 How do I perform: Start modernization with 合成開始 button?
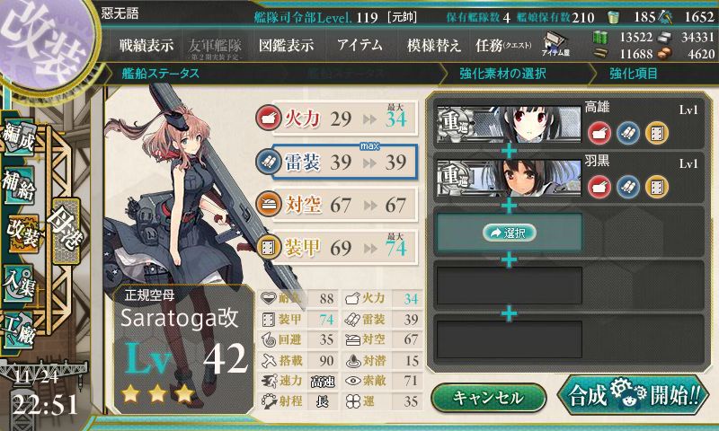[x=634, y=395]
